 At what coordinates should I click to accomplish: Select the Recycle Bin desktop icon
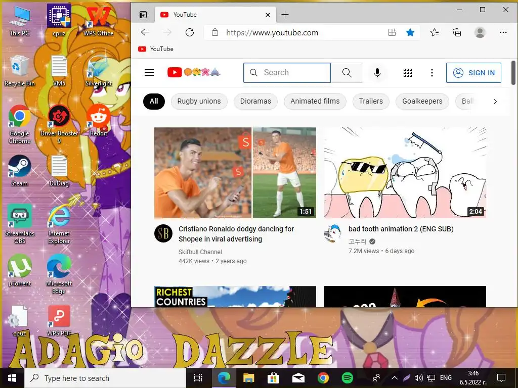pyautogui.click(x=20, y=71)
